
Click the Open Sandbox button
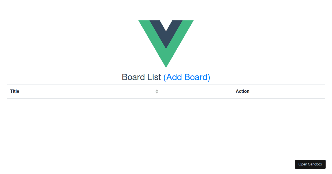pyautogui.click(x=310, y=164)
